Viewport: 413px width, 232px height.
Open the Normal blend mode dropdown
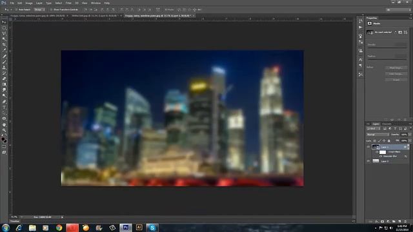[x=378, y=135]
